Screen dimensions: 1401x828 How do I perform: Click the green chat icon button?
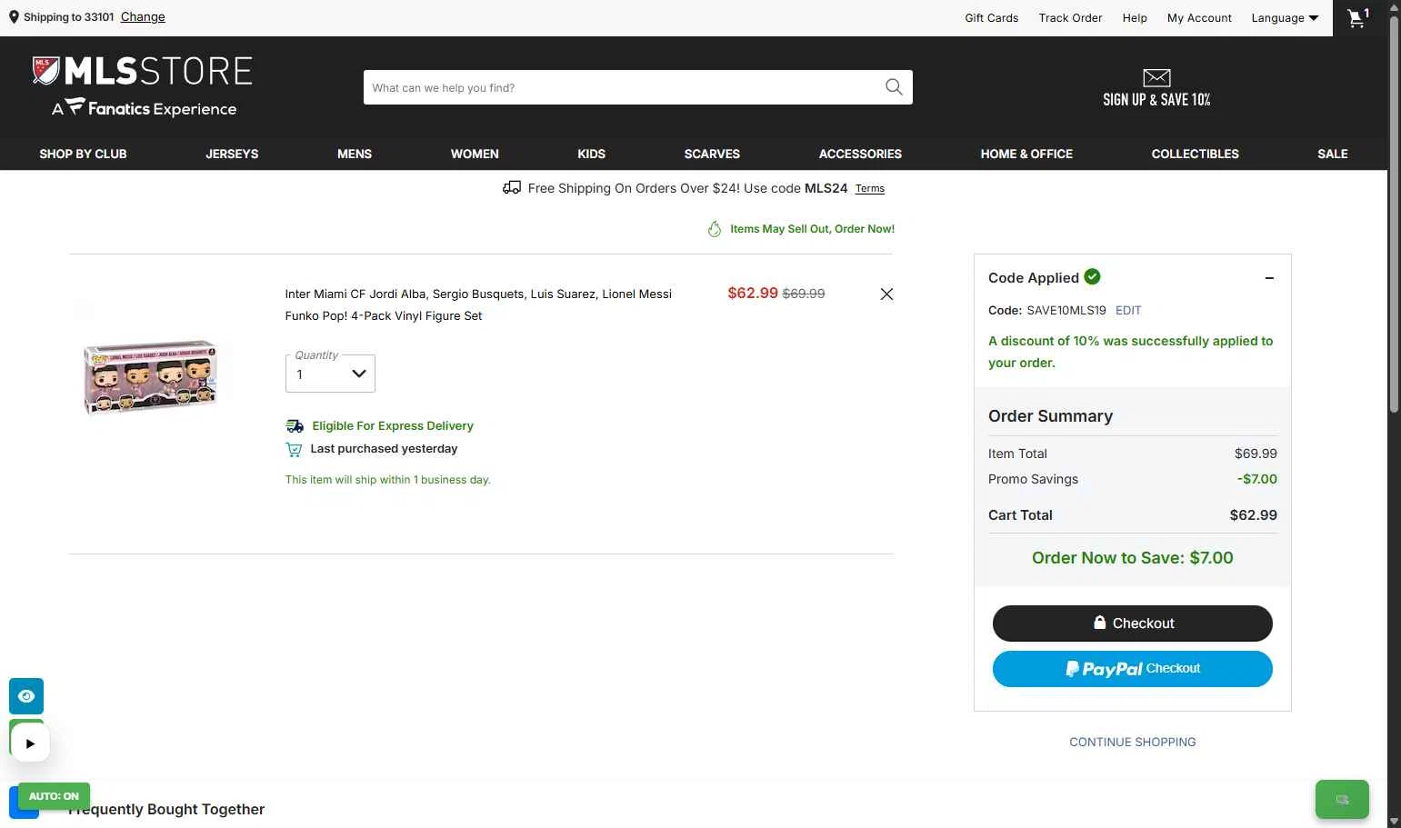click(x=1341, y=800)
